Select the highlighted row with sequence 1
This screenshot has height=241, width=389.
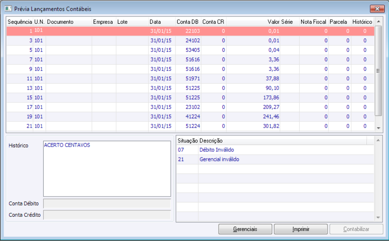[190, 31]
